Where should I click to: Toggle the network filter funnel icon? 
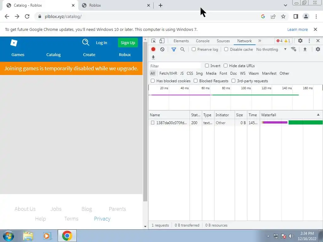pyautogui.click(x=174, y=49)
